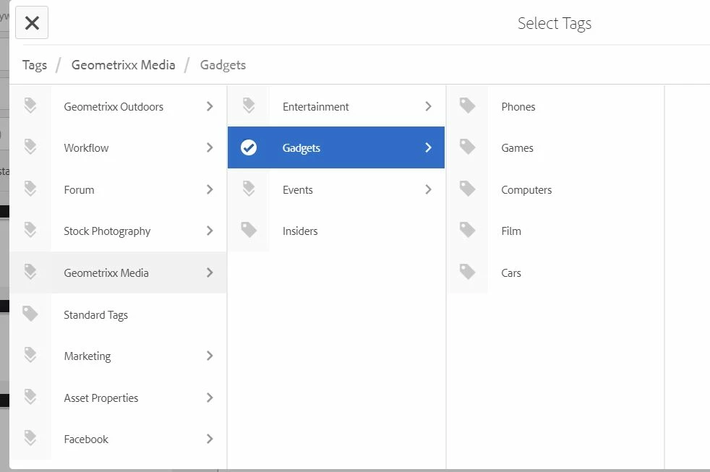Uncheck the selected Gadgets tag checkmark
The width and height of the screenshot is (710, 472).
[x=249, y=147]
